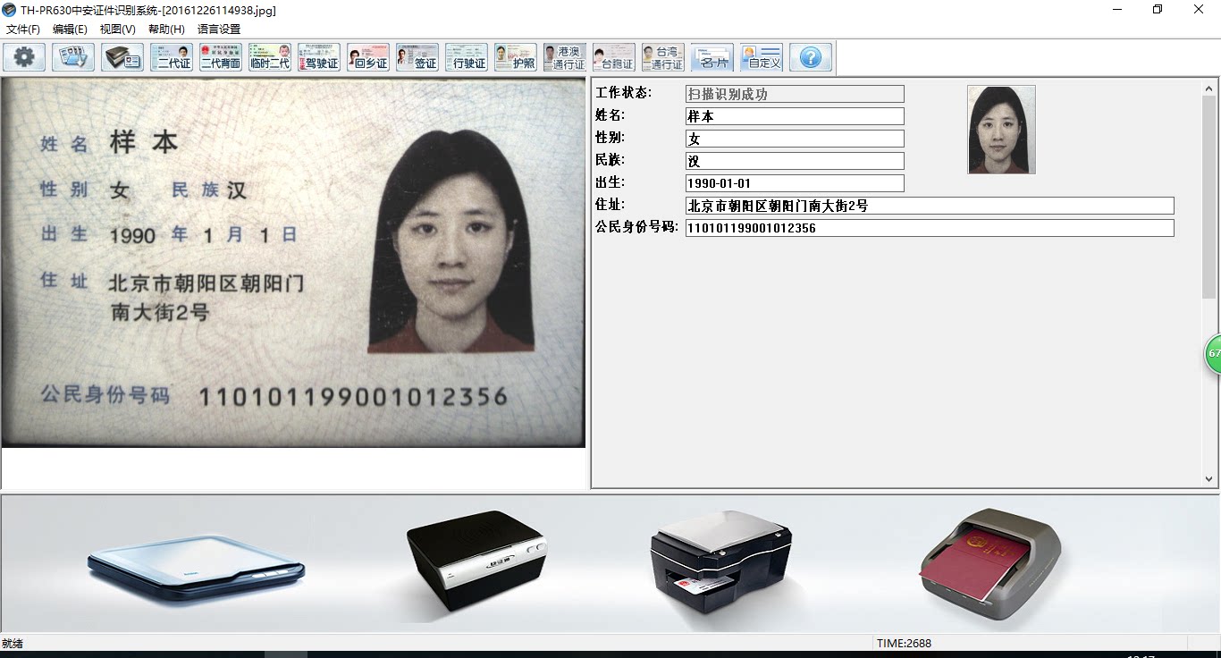Select the 护照 passport button

[x=516, y=57]
